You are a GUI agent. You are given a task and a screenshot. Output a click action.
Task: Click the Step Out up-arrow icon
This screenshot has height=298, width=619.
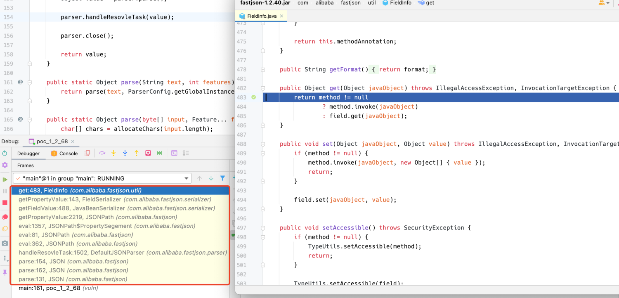point(137,153)
